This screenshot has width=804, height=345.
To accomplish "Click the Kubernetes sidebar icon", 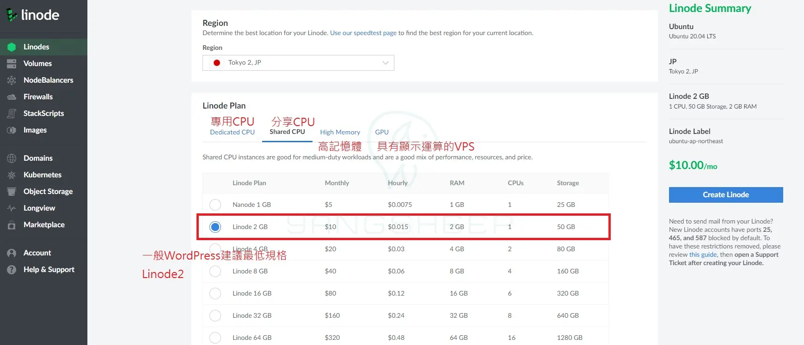I will [12, 175].
